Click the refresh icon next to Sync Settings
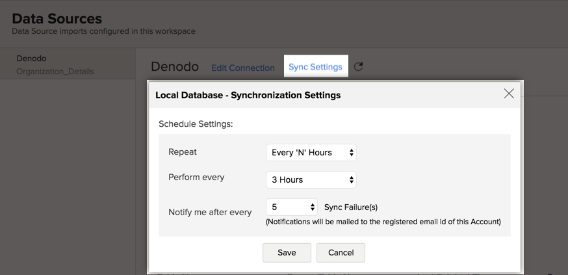 click(x=358, y=67)
